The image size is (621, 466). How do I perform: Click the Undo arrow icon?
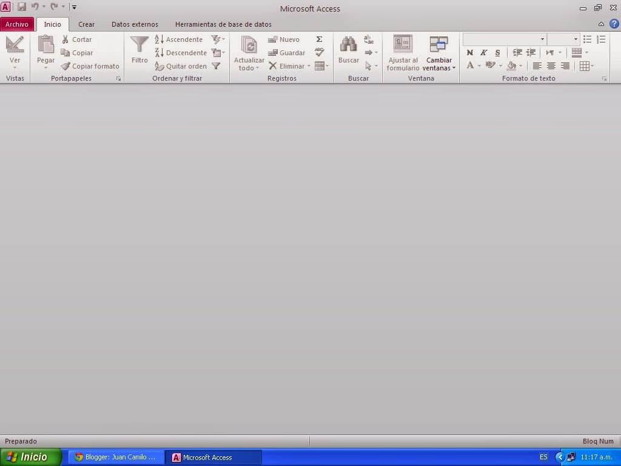tap(35, 7)
